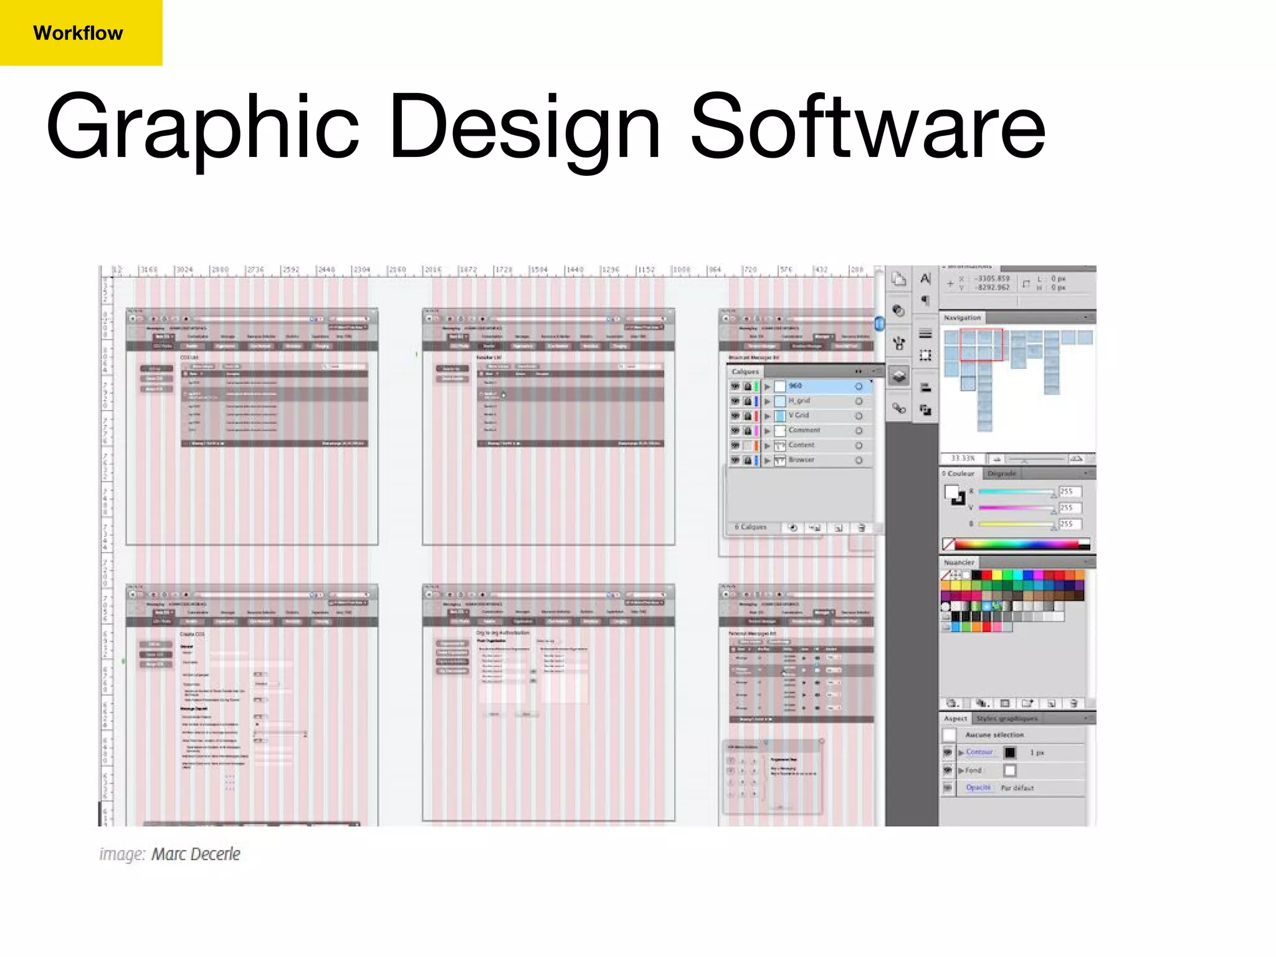Click the 33.33% zoom field in Navigation
The height and width of the screenshot is (957, 1276).
[963, 459]
